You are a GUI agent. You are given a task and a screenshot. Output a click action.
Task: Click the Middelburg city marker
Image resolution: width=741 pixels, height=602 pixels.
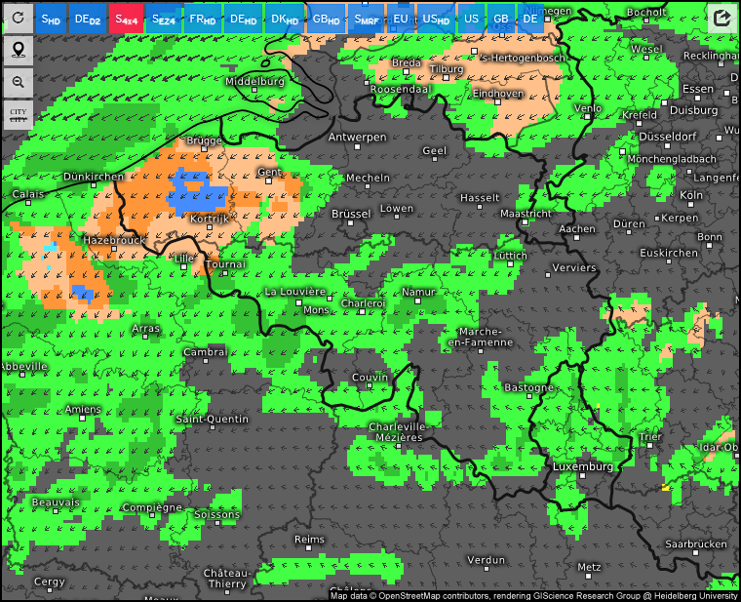pos(254,90)
